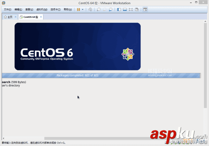Viewport: 209px width, 146px height.
Task: Open the 虚拟机(M) menu
Action: tap(42, 9)
